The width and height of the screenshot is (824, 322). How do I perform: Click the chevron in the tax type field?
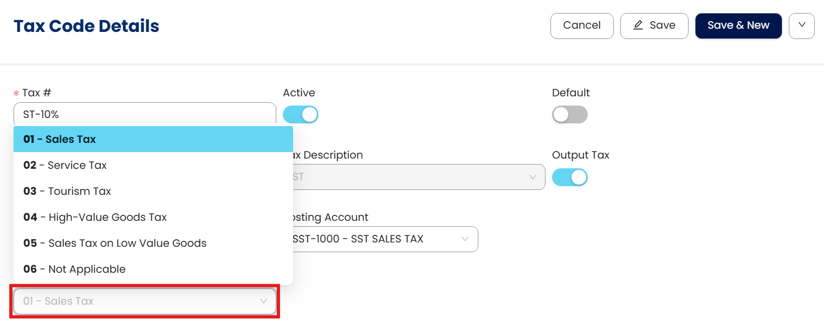click(x=264, y=301)
